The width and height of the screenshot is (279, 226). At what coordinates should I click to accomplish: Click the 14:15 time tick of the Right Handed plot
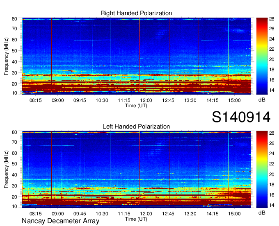pos(213,100)
